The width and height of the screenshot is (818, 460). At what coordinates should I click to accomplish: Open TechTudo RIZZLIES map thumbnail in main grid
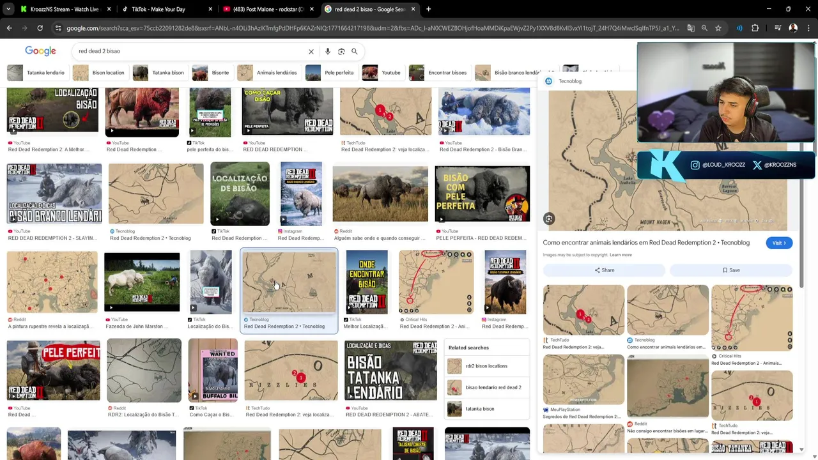pos(291,371)
